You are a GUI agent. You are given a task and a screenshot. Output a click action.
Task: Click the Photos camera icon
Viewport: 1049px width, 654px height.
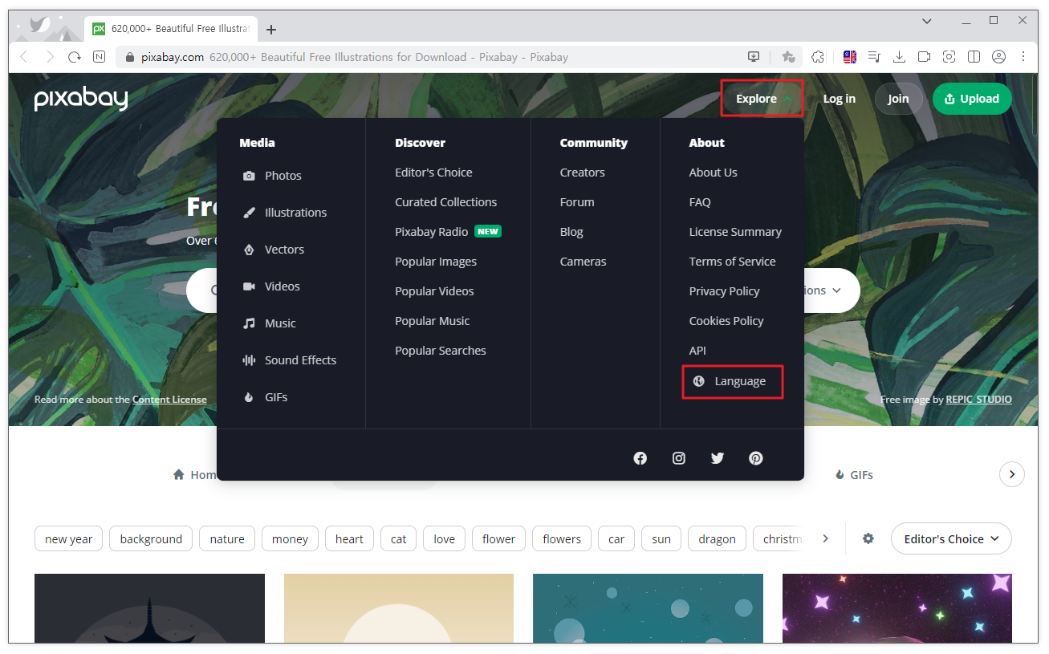(x=249, y=176)
